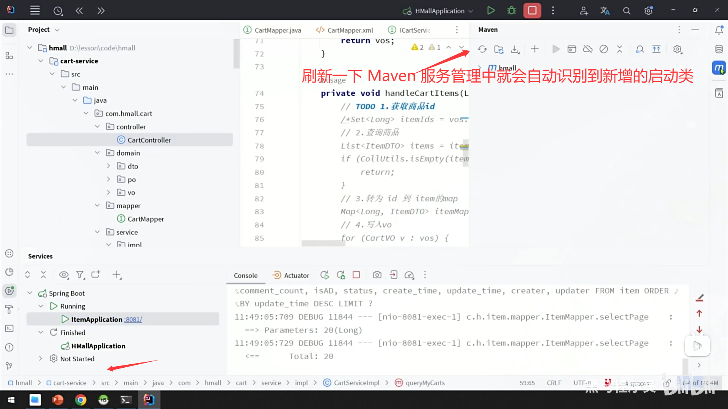Take a thread dump with the camera icon

(377, 275)
